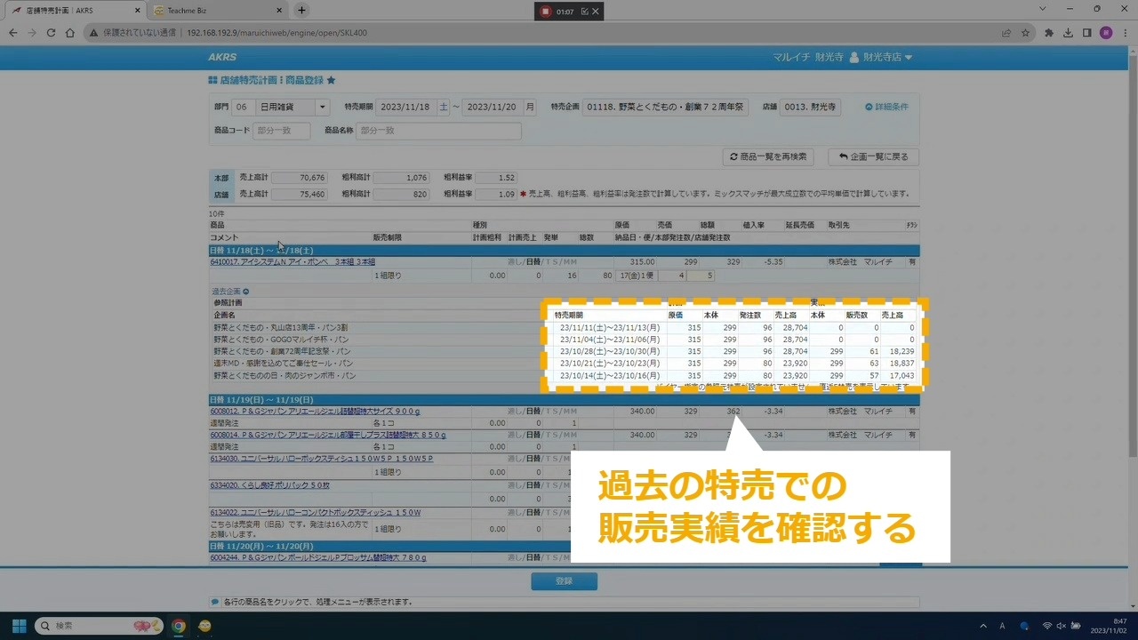Stop the screen recording with red button

tap(545, 12)
